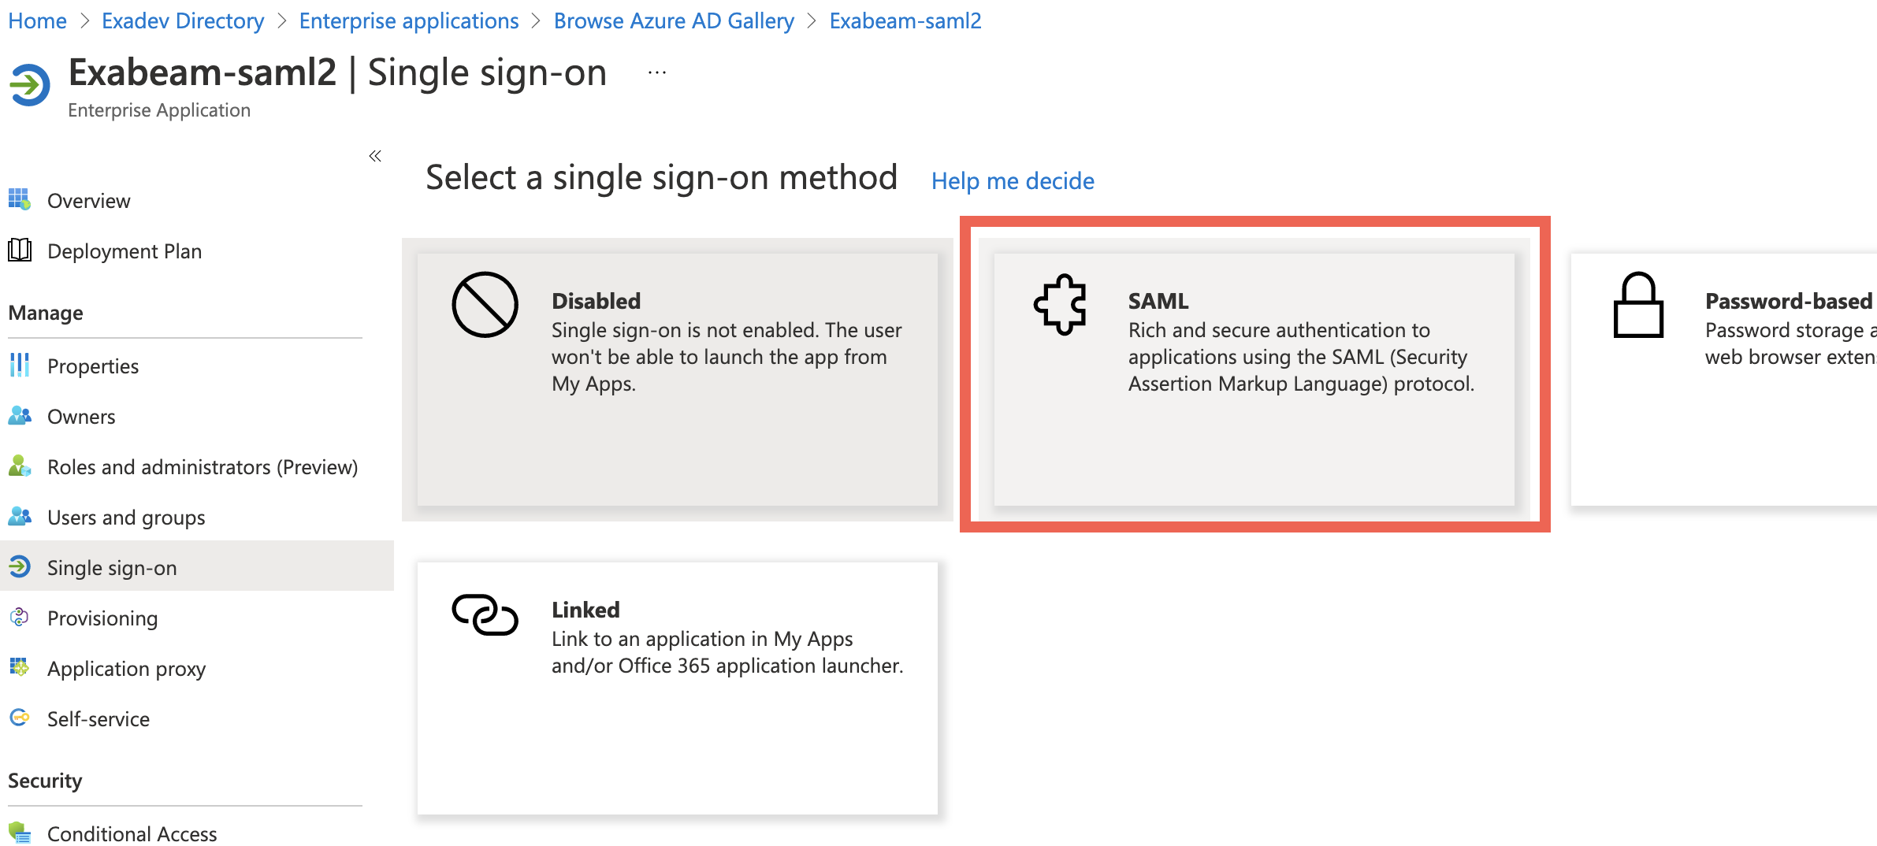This screenshot has width=1877, height=846.
Task: Click the Self-service key icon
Action: [20, 718]
